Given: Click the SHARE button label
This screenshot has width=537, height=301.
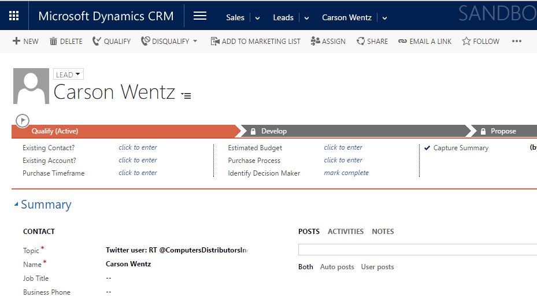Looking at the screenshot, I should click(377, 42).
